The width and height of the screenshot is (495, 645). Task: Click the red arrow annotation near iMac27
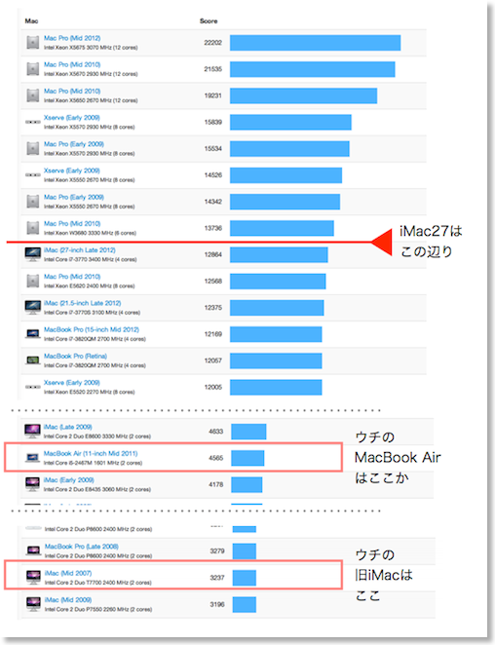pos(382,243)
